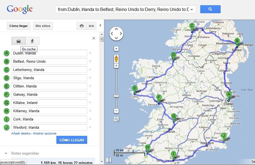
Task: Click the Galway, Irlanda field
Action: (49, 94)
